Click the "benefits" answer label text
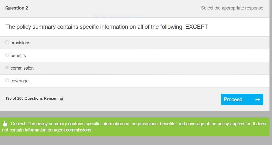The width and height of the screenshot is (272, 145). pos(18,56)
